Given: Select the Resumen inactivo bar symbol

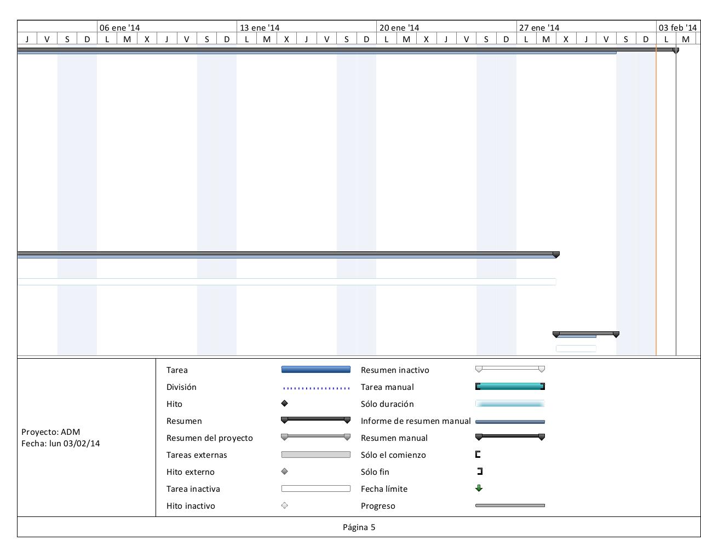Looking at the screenshot, I should coord(510,369).
